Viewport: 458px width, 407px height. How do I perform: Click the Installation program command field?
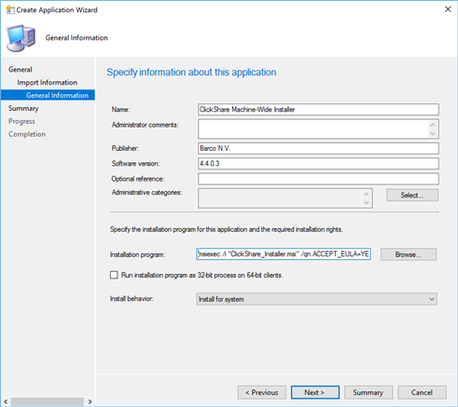pyautogui.click(x=284, y=254)
